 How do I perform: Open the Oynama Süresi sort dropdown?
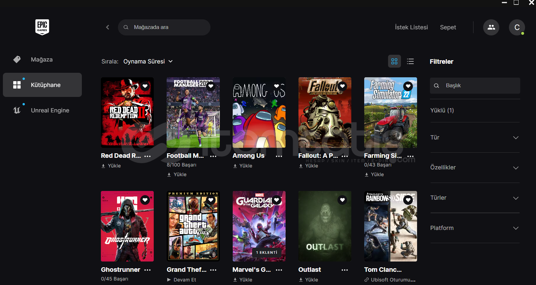click(148, 62)
